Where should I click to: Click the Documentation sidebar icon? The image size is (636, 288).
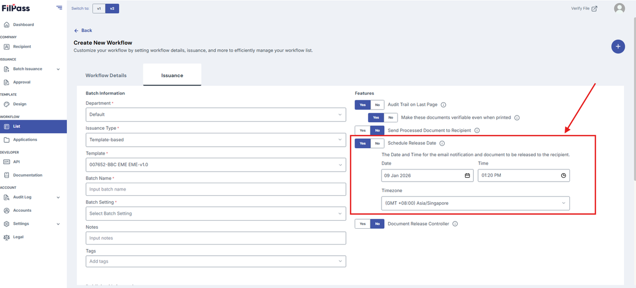click(6, 175)
